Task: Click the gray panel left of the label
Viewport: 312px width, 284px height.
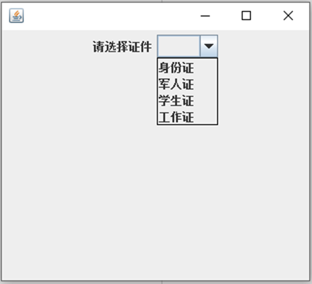Action: pyautogui.click(x=47, y=47)
